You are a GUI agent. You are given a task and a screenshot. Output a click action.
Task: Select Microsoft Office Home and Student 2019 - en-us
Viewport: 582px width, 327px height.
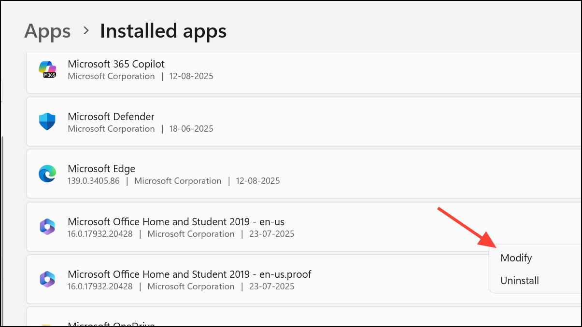(176, 222)
